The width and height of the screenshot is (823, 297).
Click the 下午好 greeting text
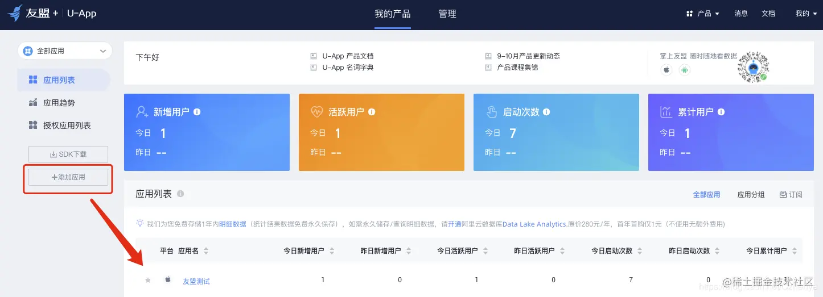click(147, 57)
